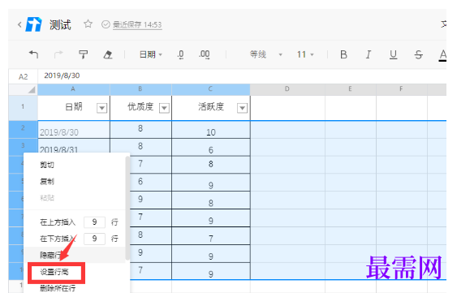
Task: Open the 日期 column filter dropdown
Action: pyautogui.click(x=101, y=109)
